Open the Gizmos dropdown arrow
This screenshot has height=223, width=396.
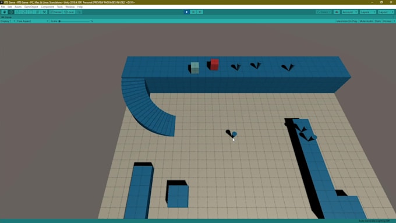point(394,21)
